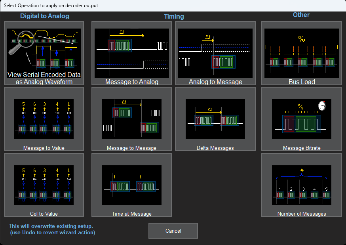Choose the Message to Analog timing operation

tap(131, 53)
